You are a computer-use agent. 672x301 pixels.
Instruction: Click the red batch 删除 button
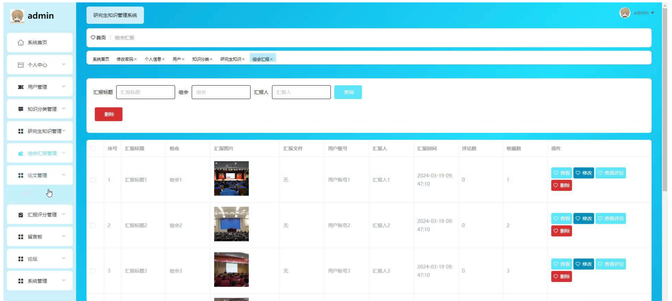[109, 114]
